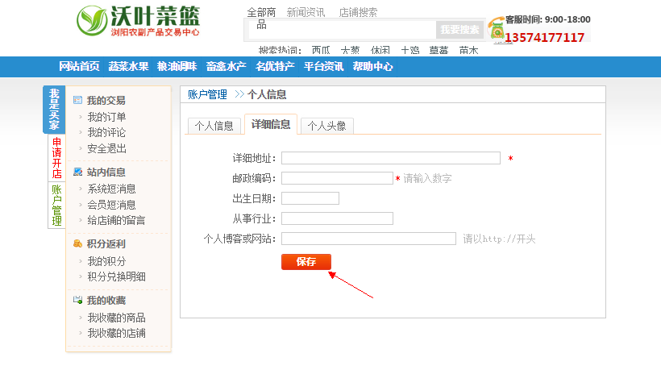Click the 积分返利 coins icon
Image resolution: width=661 pixels, height=374 pixels.
point(78,243)
